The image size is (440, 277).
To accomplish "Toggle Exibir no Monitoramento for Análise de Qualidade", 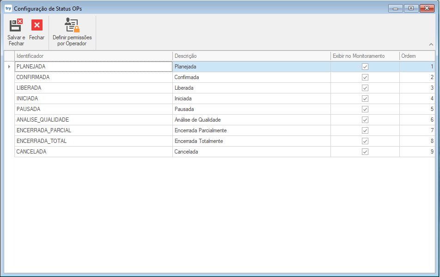I will [365, 120].
